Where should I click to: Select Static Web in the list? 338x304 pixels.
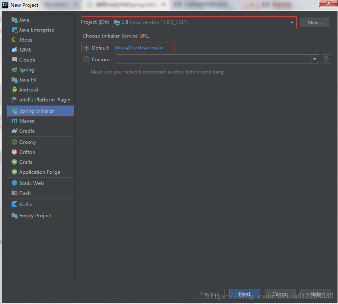41,183
